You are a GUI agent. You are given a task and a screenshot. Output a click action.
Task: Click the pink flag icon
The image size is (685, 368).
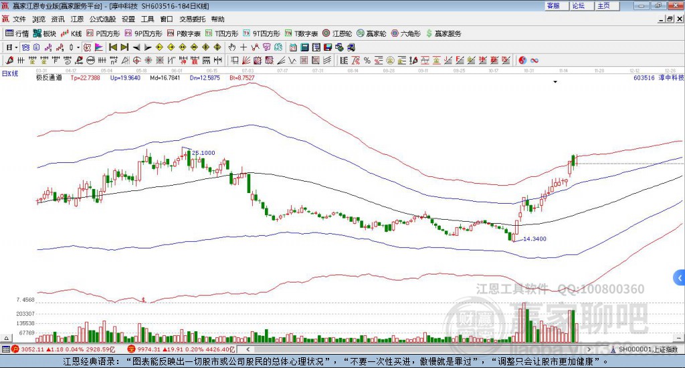point(99,47)
